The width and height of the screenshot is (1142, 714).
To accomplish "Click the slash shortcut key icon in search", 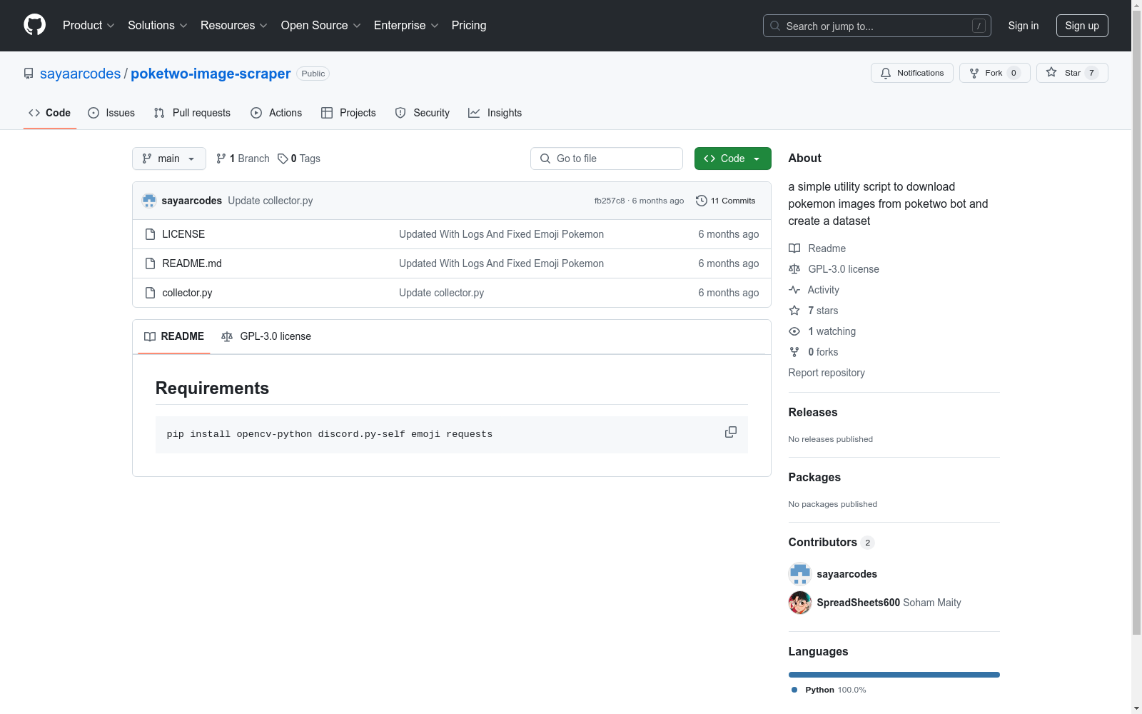I will [979, 26].
